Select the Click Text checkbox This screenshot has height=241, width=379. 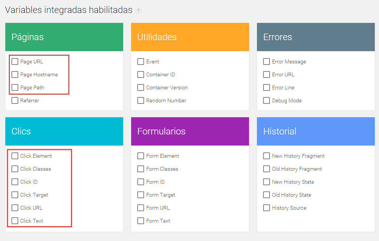tap(15, 221)
